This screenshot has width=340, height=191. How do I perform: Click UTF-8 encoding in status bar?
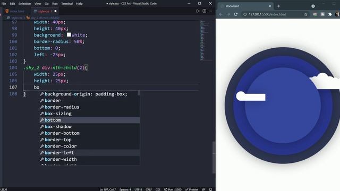click(x=138, y=189)
